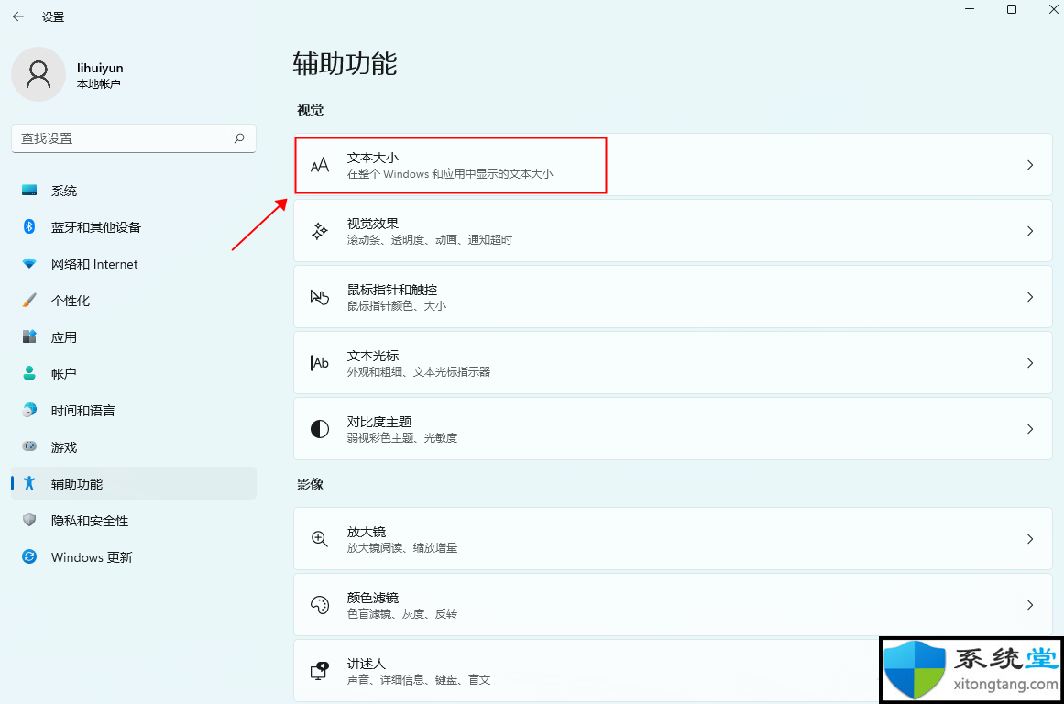
Task: Click description 放大镜阅读、缩放增量
Action: pos(402,548)
